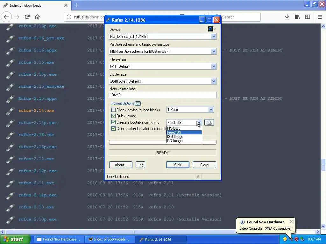Image resolution: width=326 pixels, height=244 pixels.
Task: Click the select ISO image disc icon
Action: 209,122
